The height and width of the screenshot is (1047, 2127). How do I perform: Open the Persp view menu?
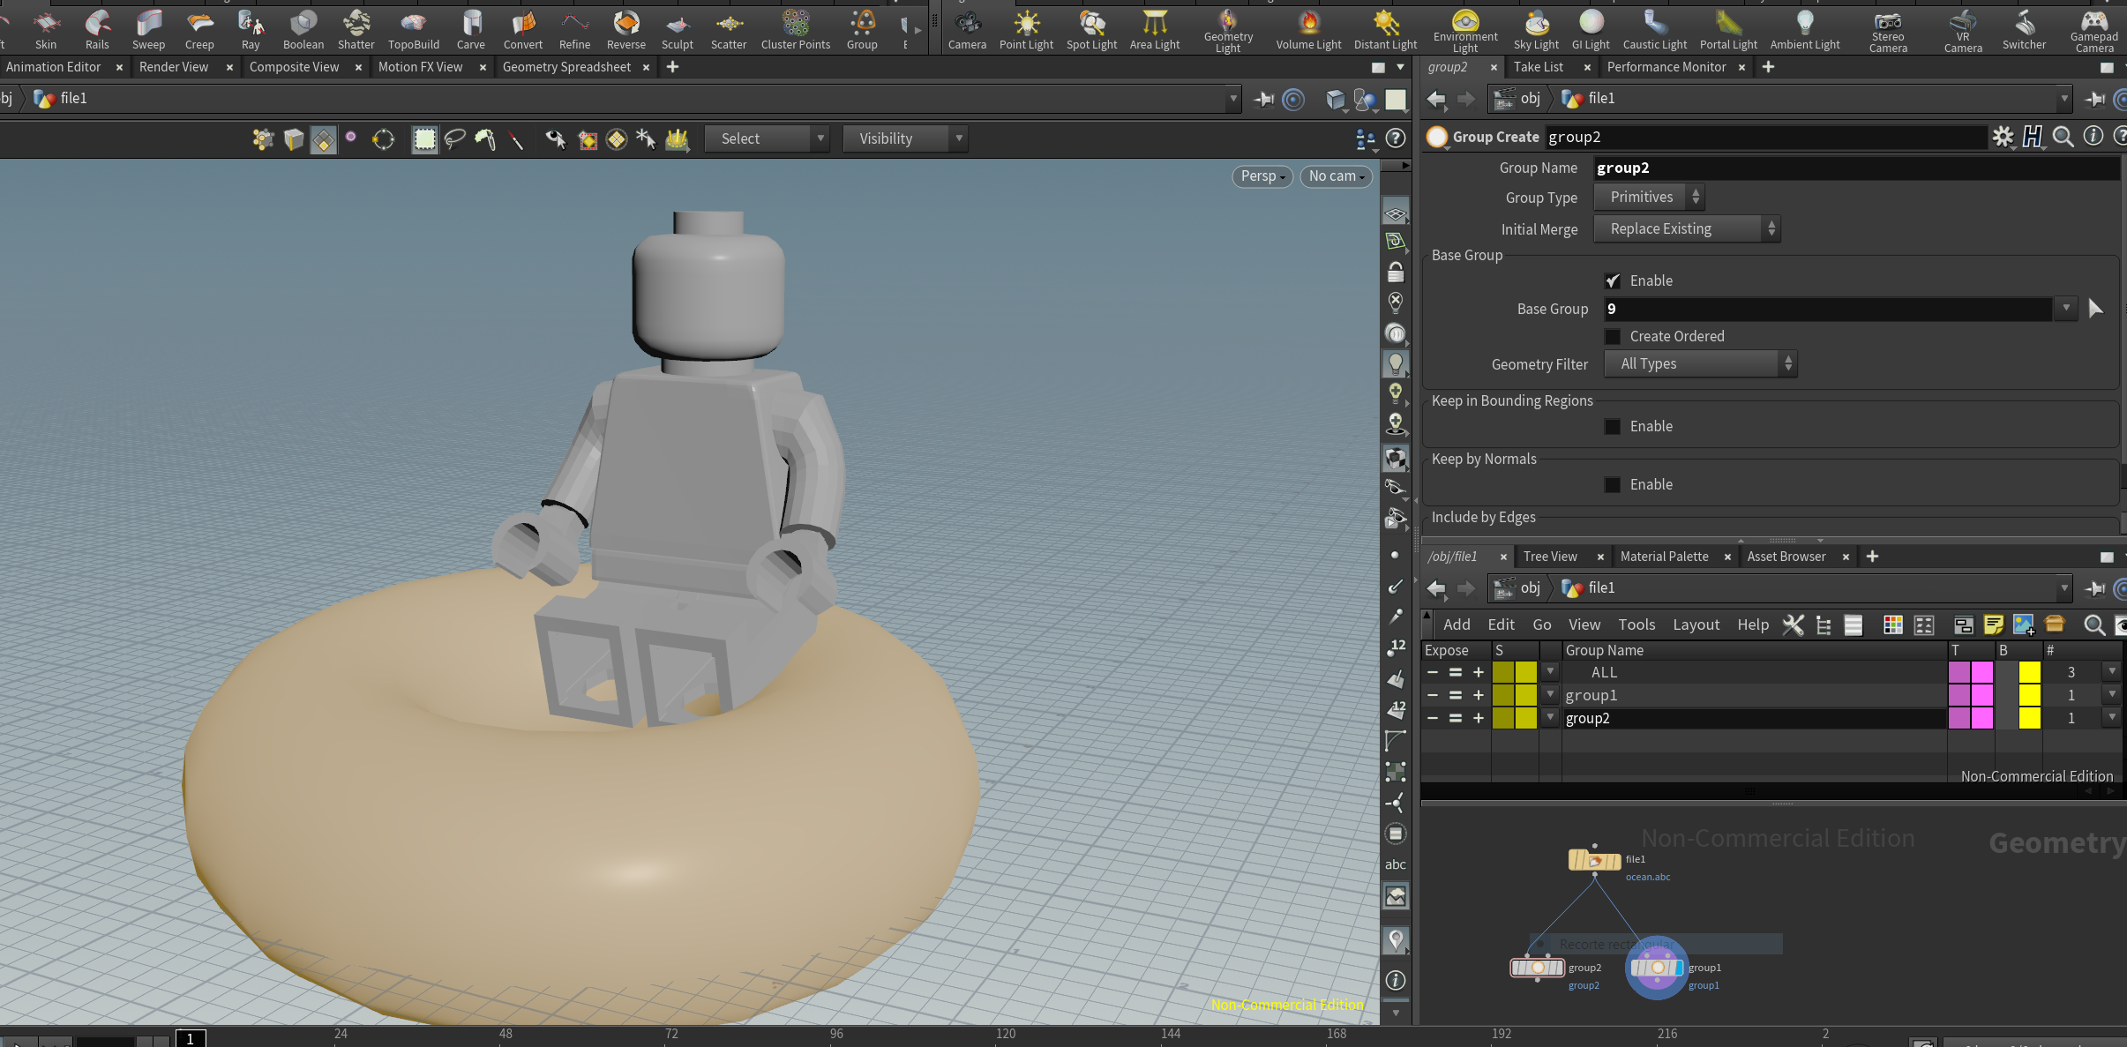[x=1262, y=176]
